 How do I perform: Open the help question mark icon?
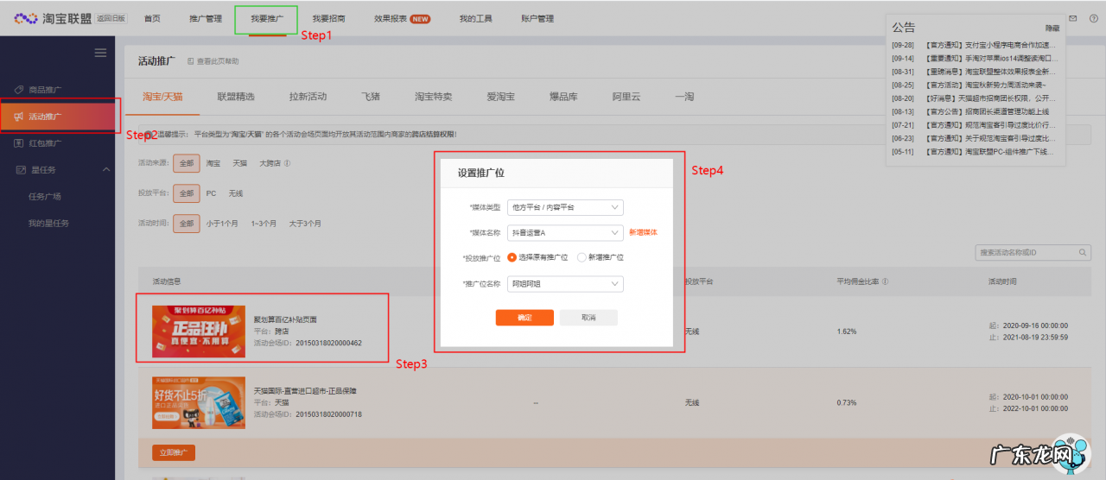tap(1094, 18)
